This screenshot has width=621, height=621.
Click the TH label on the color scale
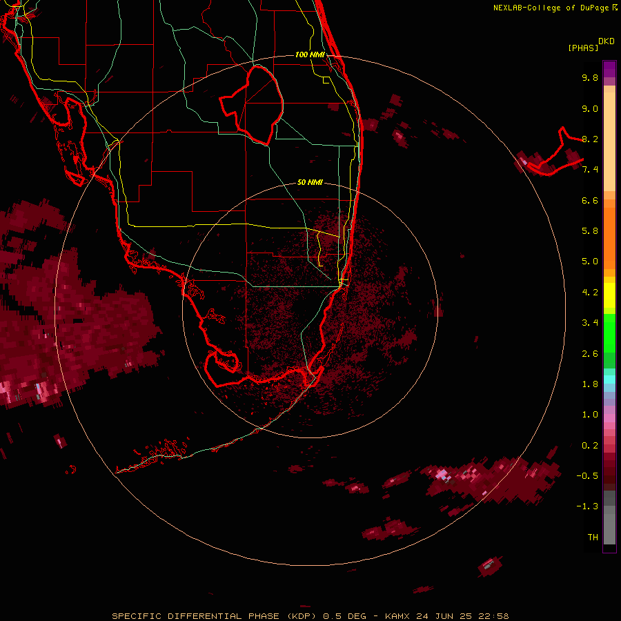point(593,538)
